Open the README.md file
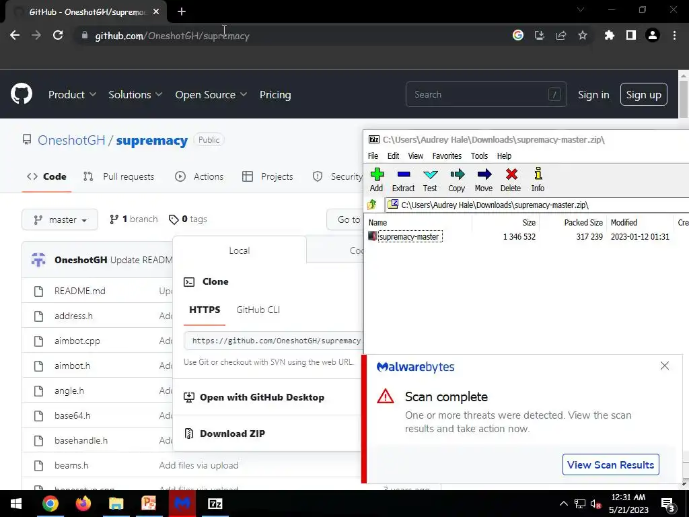The width and height of the screenshot is (689, 517). click(80, 291)
